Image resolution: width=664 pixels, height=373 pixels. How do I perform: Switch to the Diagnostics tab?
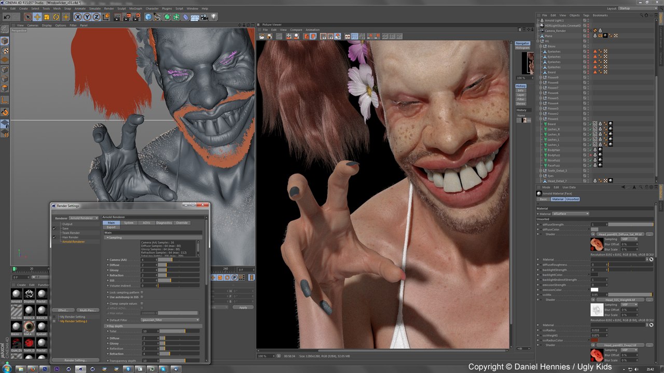163,223
